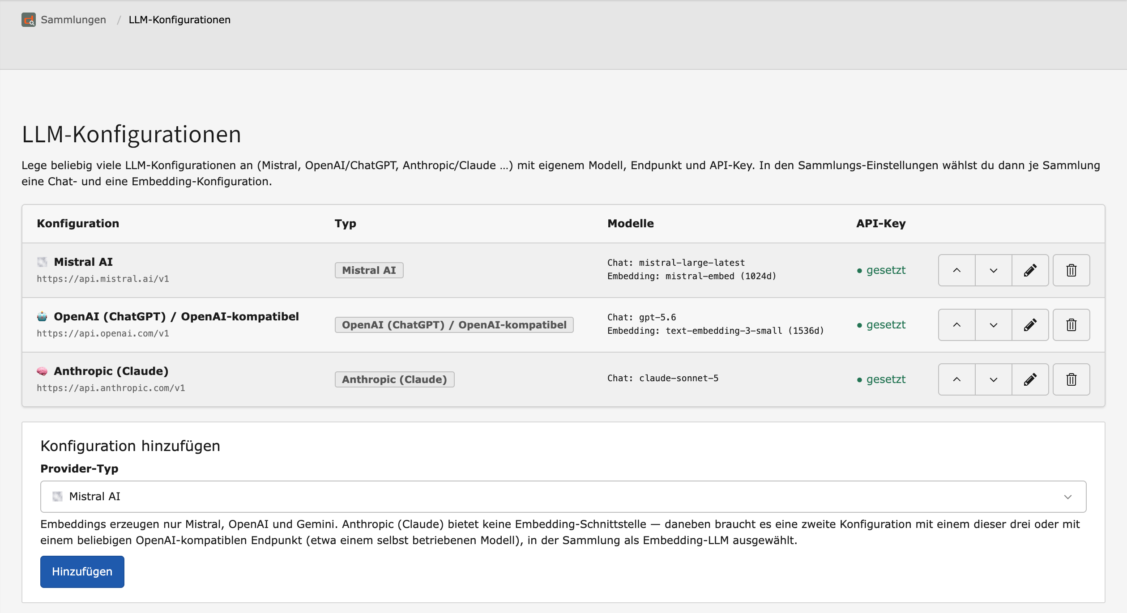Edit the Anthropic (Claude) configuration

click(x=1030, y=379)
